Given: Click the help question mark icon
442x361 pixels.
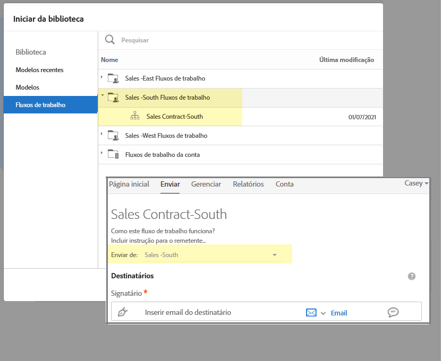Looking at the screenshot, I should 411,276.
